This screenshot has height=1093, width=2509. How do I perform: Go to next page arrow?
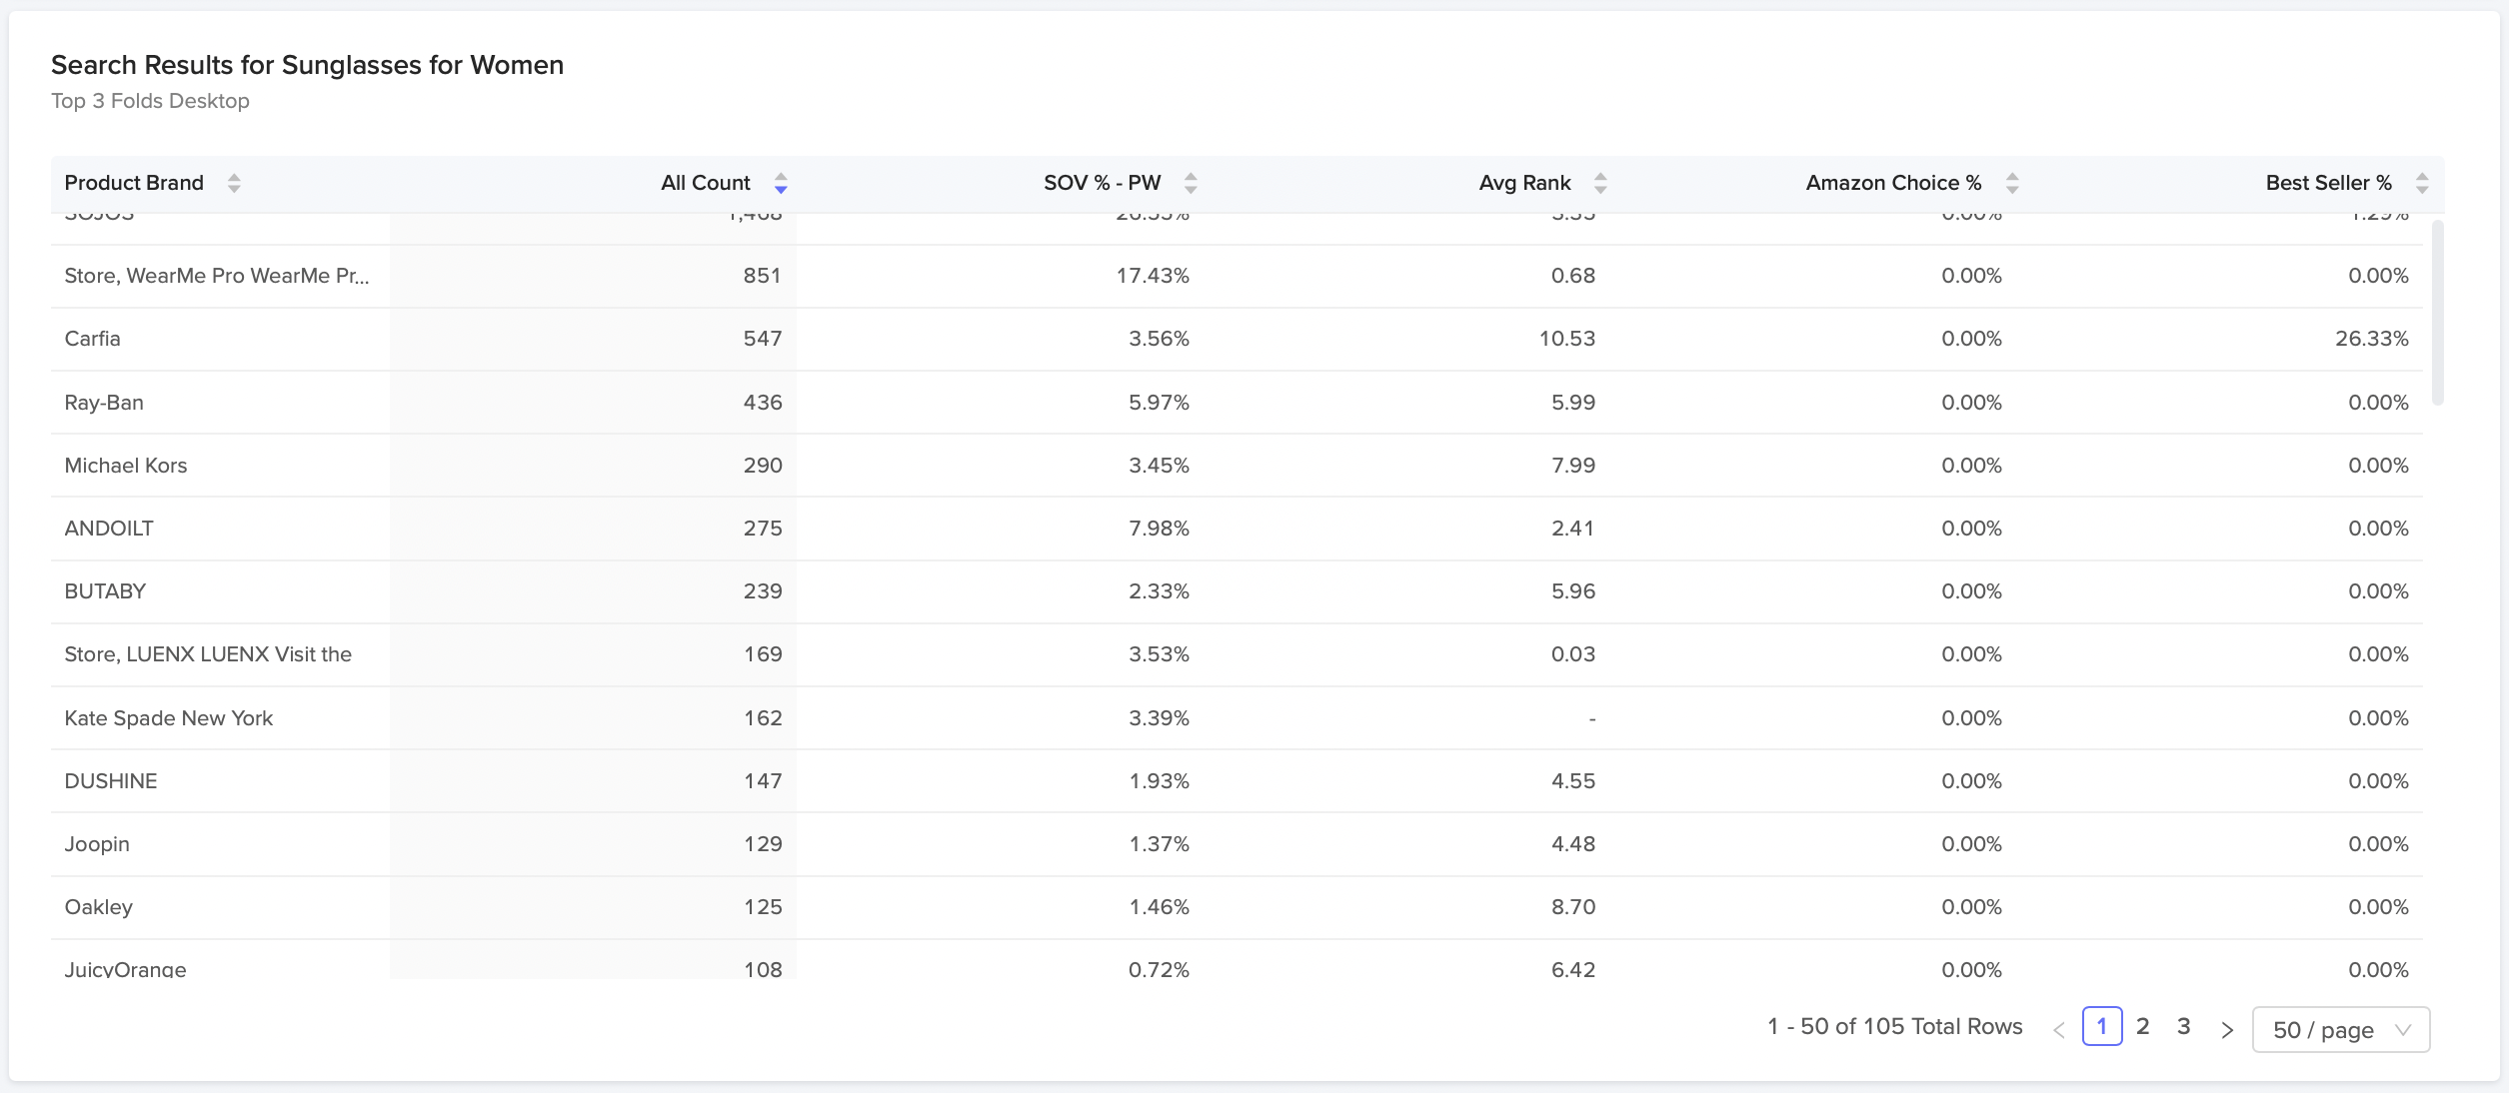click(x=2227, y=1029)
